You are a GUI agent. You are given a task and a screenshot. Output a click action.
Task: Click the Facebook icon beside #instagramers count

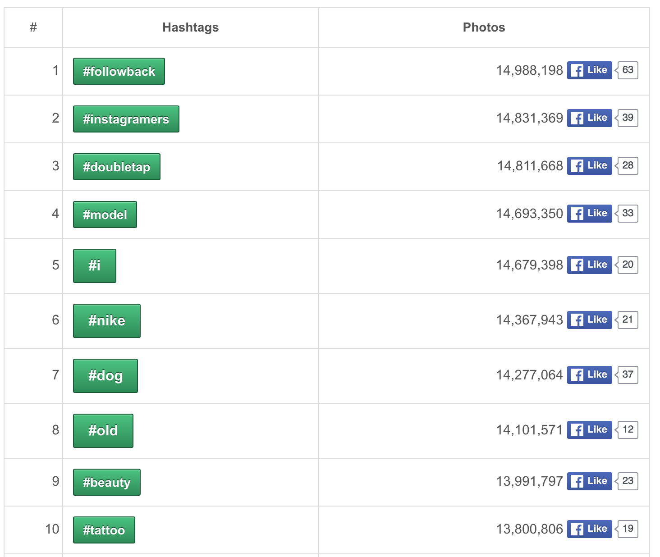[577, 118]
